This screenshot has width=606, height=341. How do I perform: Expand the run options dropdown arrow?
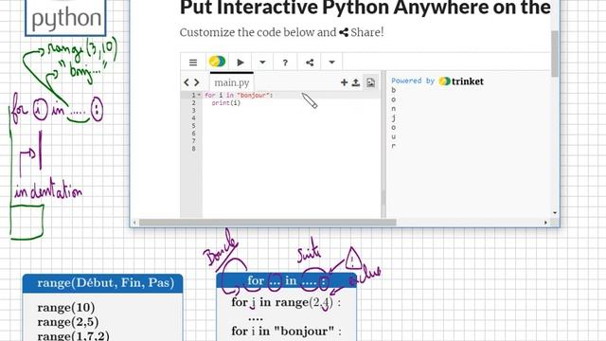pos(262,63)
